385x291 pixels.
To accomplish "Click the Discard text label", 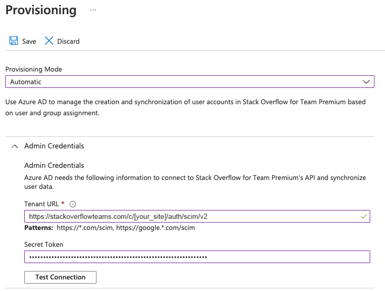I will [x=68, y=42].
